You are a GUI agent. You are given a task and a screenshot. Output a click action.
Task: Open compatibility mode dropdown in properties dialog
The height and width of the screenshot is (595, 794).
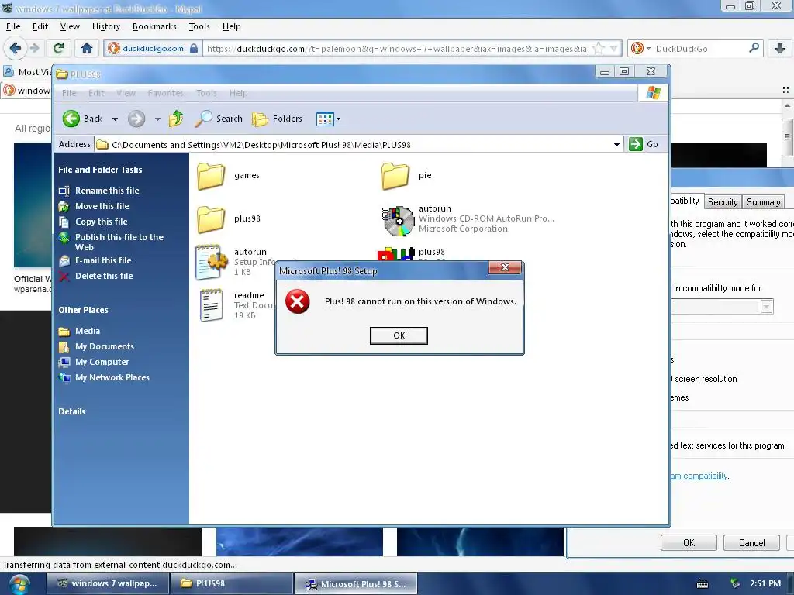click(x=767, y=307)
